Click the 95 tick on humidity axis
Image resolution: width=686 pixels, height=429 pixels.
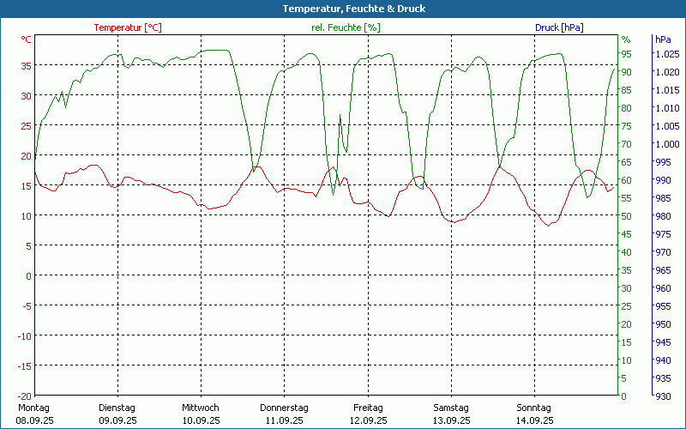(626, 54)
